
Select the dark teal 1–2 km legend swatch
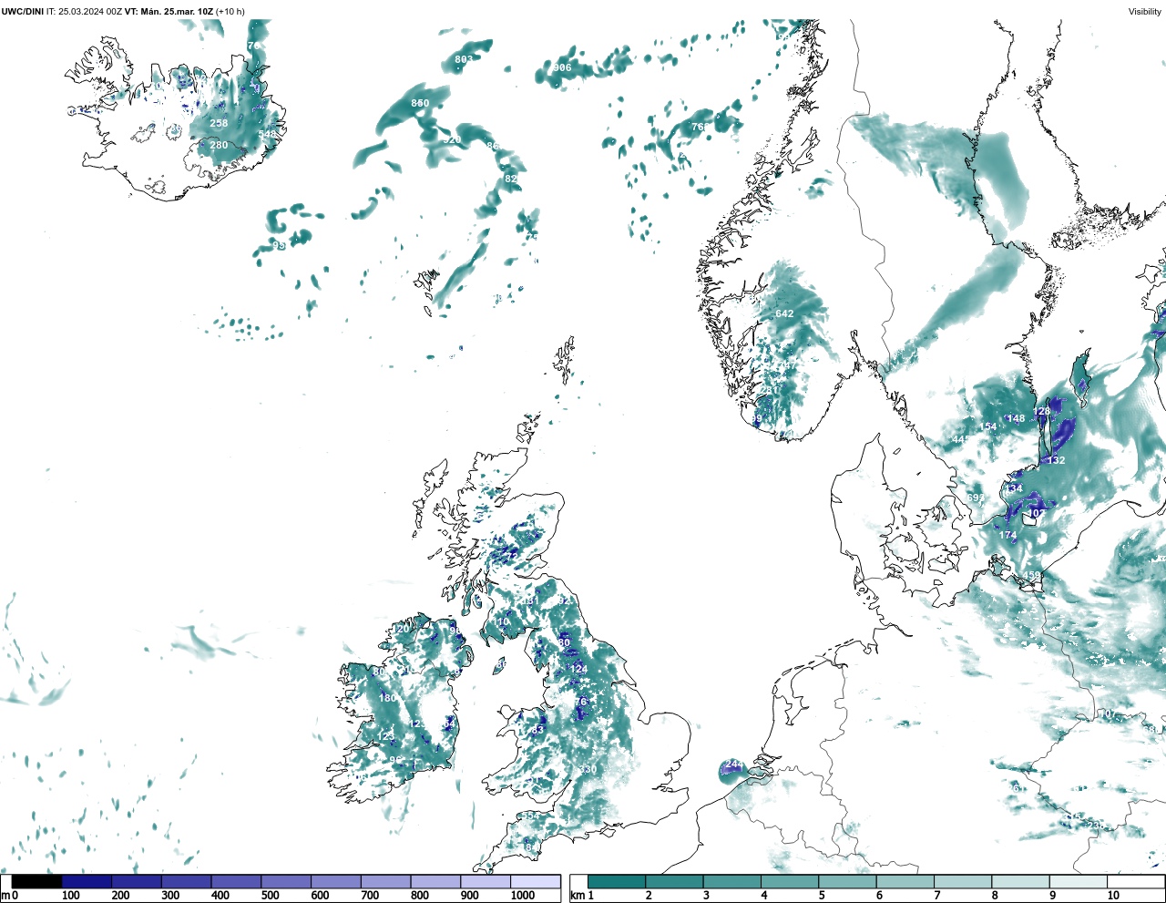pyautogui.click(x=617, y=881)
